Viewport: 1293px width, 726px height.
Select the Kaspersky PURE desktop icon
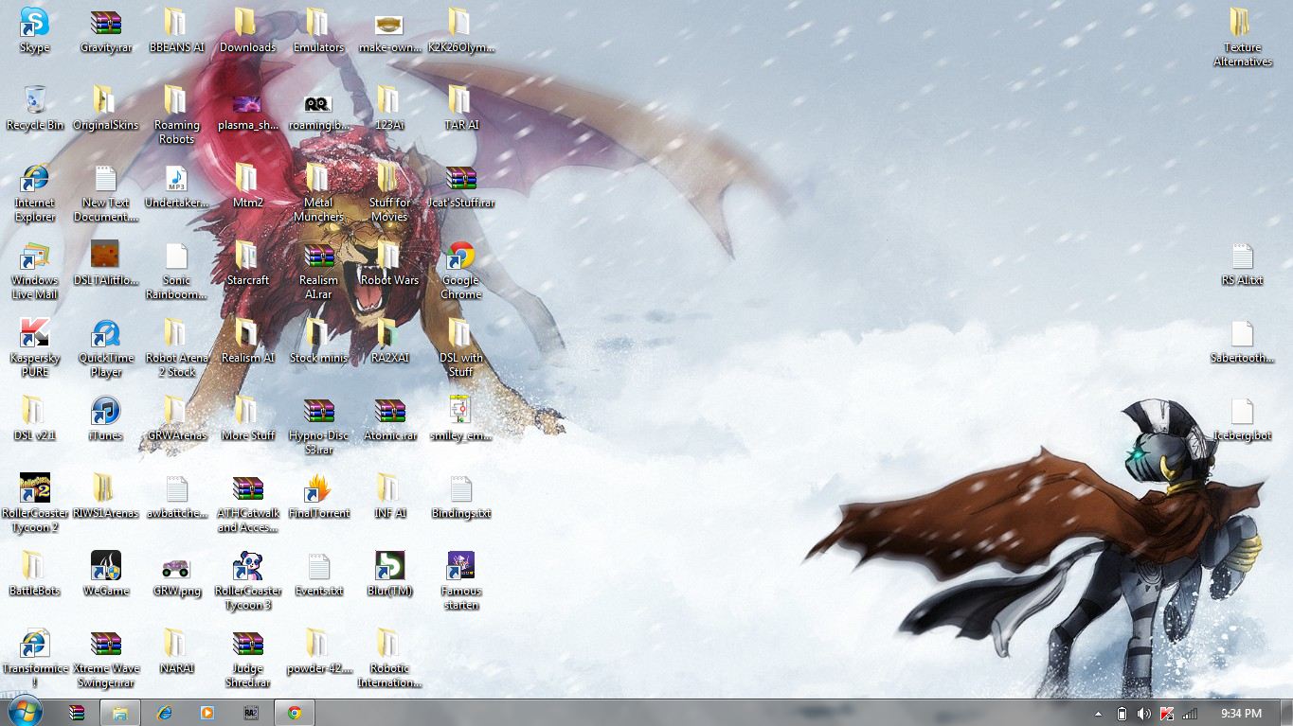click(34, 348)
